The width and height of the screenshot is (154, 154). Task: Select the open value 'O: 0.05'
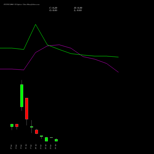(53, 10)
